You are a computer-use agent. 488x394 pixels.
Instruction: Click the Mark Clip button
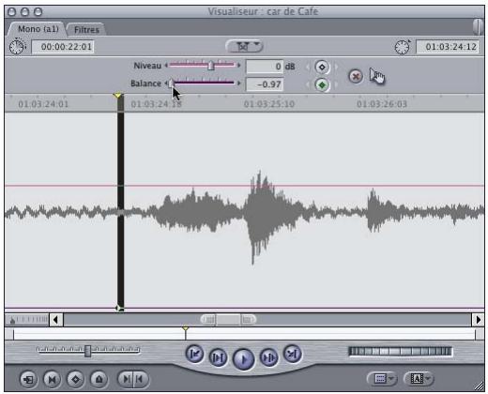point(52,379)
